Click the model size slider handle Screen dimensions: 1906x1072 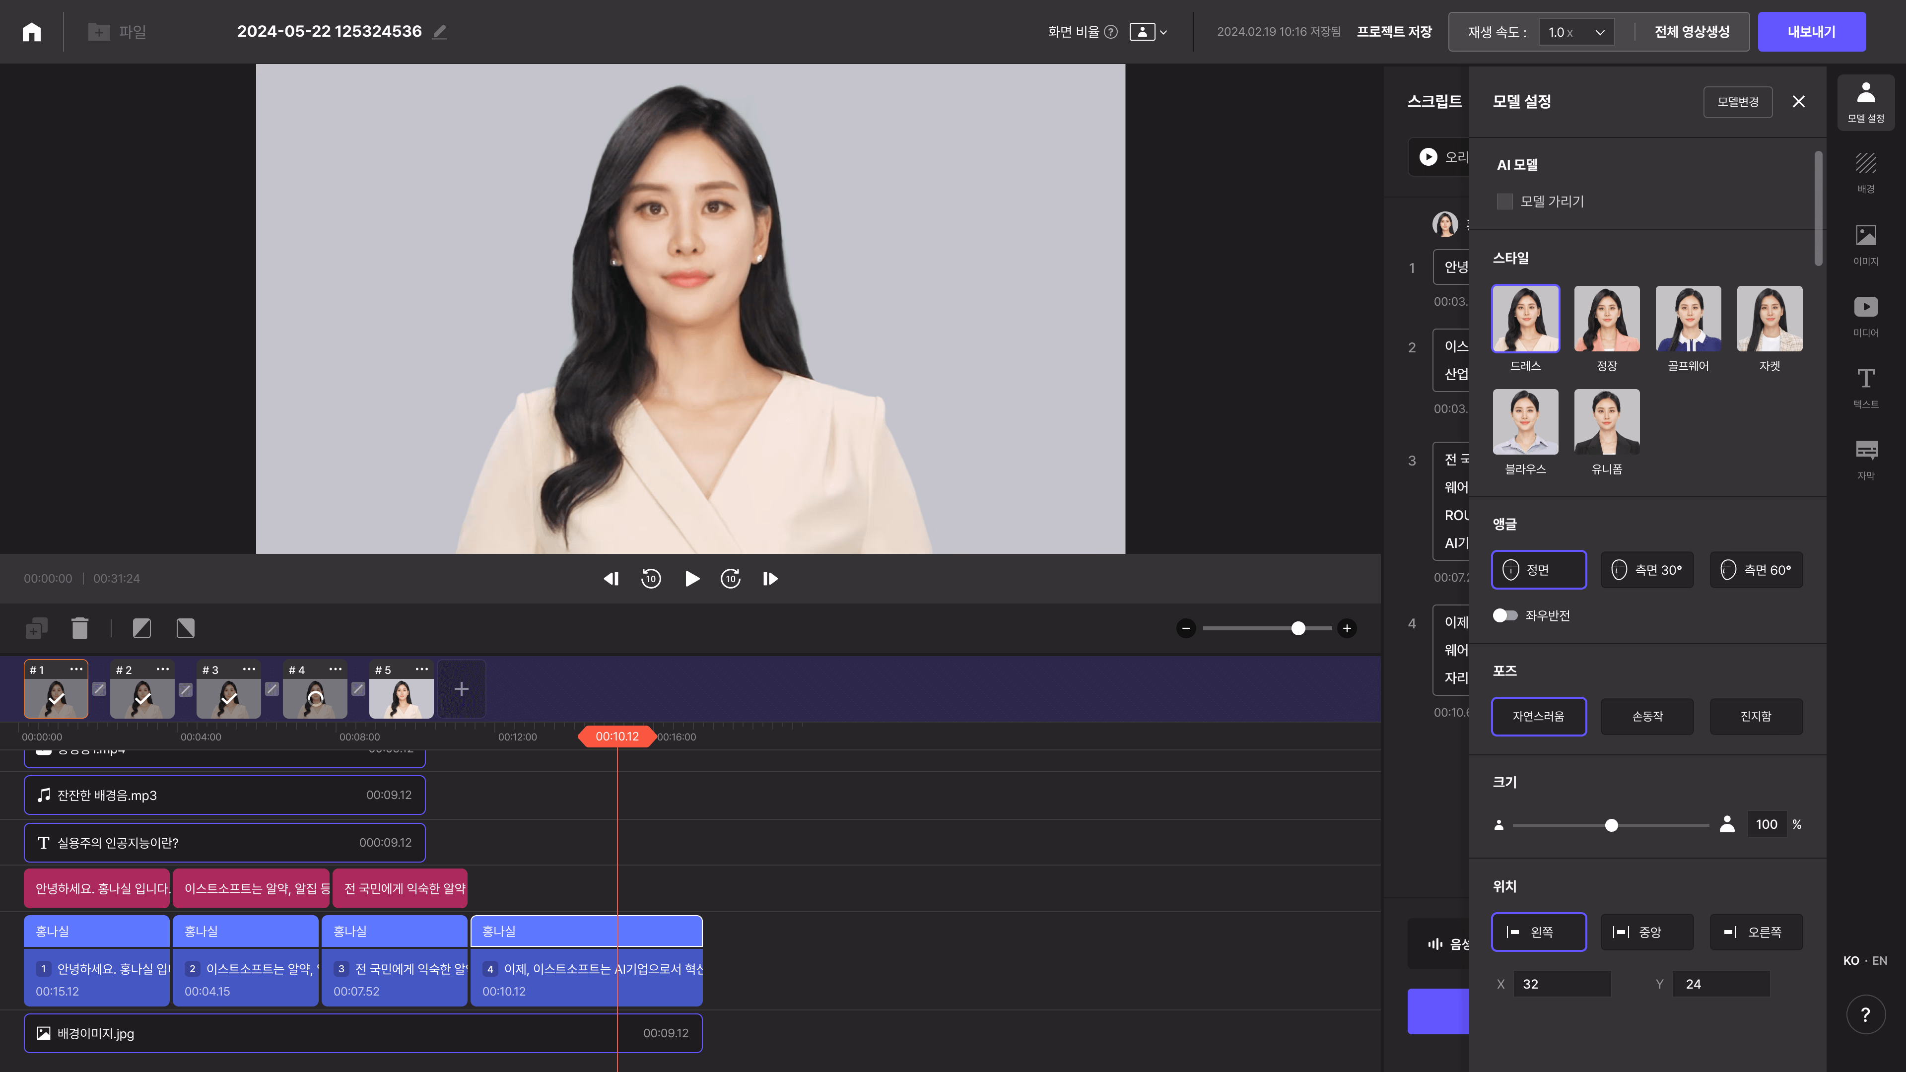pos(1611,825)
